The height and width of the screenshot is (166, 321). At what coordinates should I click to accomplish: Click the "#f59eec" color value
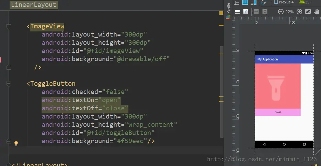pos(130,141)
